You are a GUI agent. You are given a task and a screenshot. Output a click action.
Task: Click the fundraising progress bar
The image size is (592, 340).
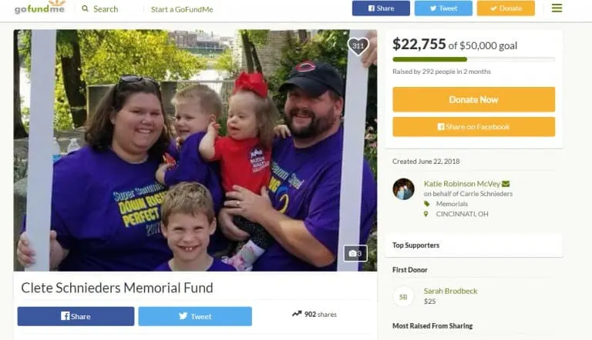(474, 59)
